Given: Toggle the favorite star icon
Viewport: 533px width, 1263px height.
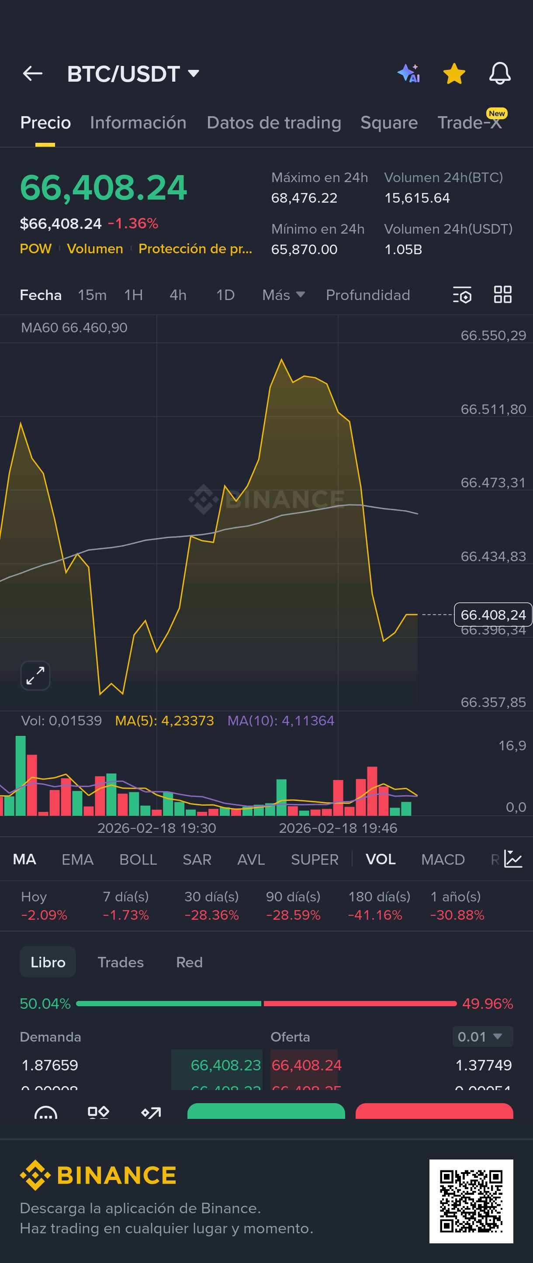Looking at the screenshot, I should [454, 73].
